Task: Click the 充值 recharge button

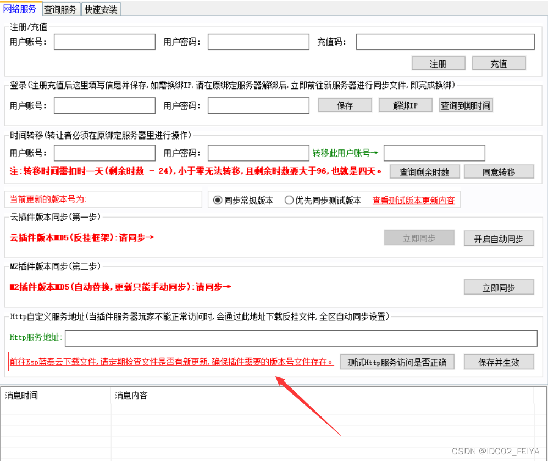Action: (x=499, y=63)
